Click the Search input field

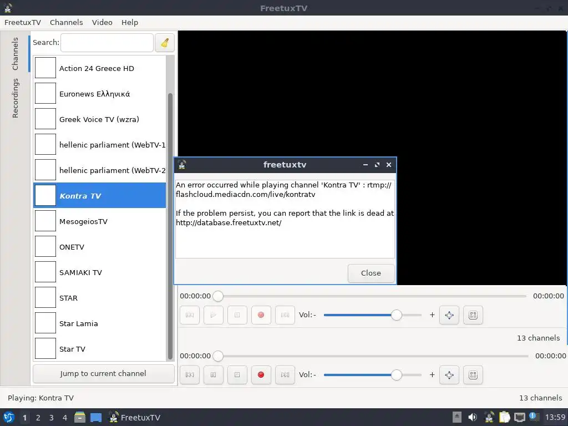(107, 43)
